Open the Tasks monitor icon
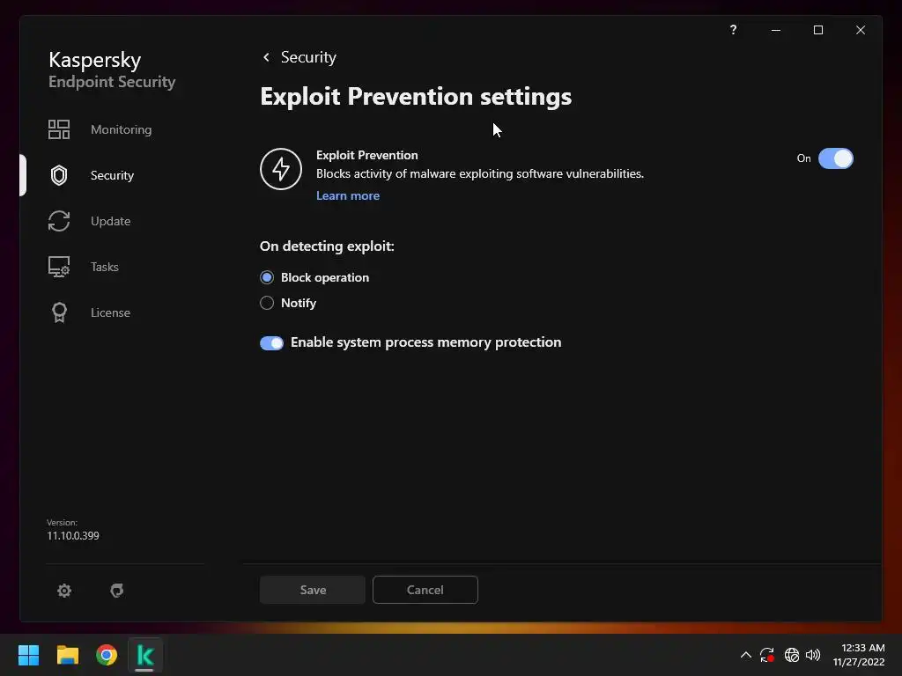The height and width of the screenshot is (676, 902). [x=59, y=267]
